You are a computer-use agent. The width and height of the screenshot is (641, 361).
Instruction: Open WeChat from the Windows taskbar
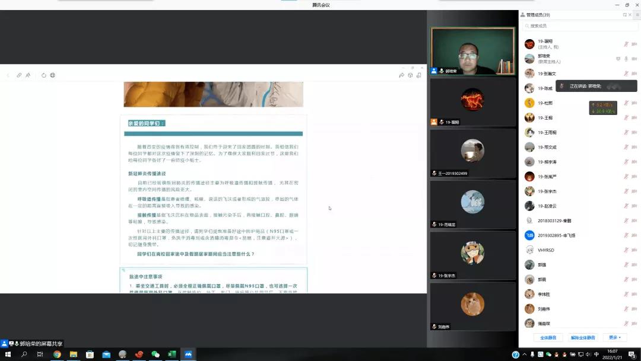tap(156, 354)
